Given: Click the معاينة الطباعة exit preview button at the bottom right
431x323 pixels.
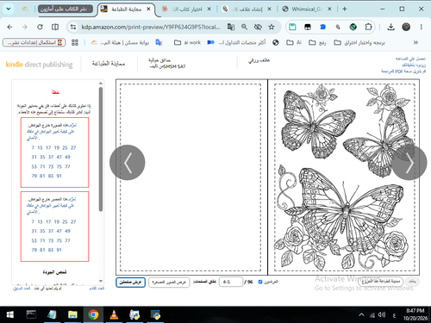Looking at the screenshot, I should 381,282.
